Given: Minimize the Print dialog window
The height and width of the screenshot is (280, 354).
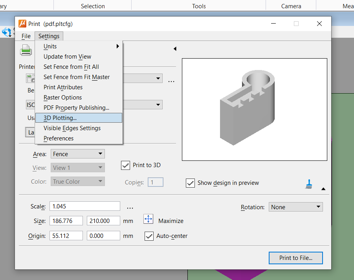Looking at the screenshot, I should (x=273, y=24).
